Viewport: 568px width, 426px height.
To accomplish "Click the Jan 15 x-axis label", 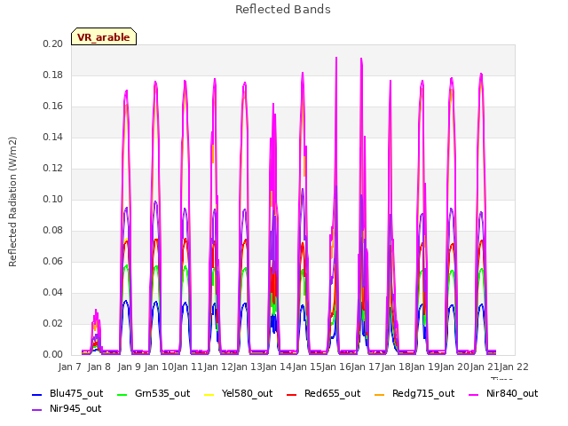I will point(307,367).
